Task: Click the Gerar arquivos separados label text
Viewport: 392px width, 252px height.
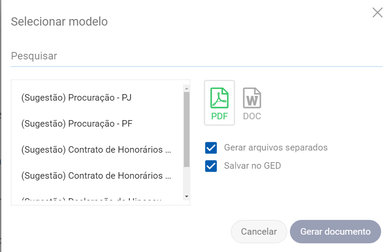Action: (x=276, y=147)
